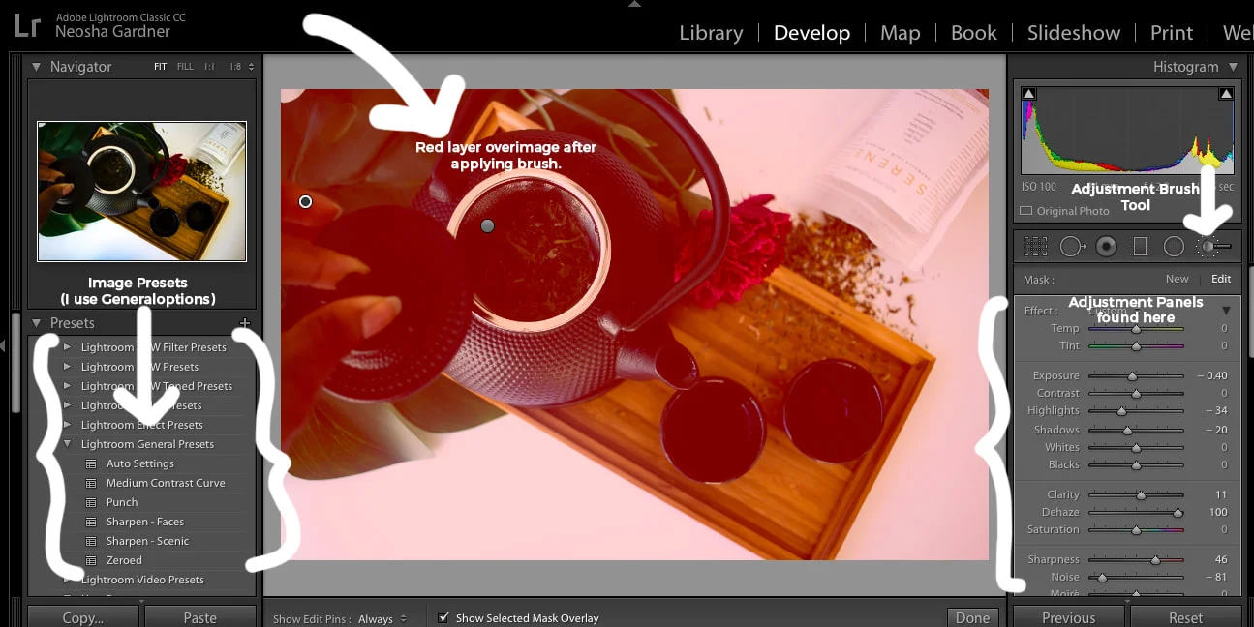Viewport: 1254px width, 627px height.
Task: Click the Done button
Action: point(972,617)
